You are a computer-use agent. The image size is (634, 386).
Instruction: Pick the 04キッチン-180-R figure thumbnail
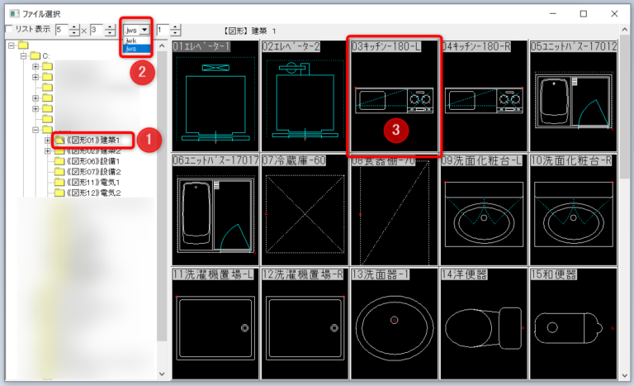484,96
